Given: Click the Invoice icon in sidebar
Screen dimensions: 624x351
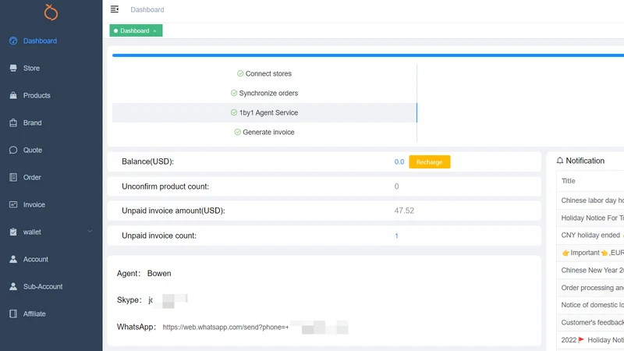Looking at the screenshot, I should coord(13,204).
